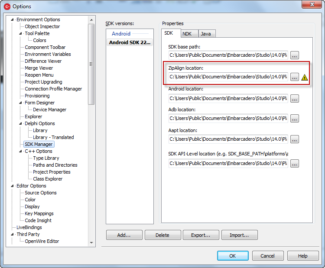The image size is (325, 268).
Task: Select Paths and Directories
Action: [x=55, y=165]
